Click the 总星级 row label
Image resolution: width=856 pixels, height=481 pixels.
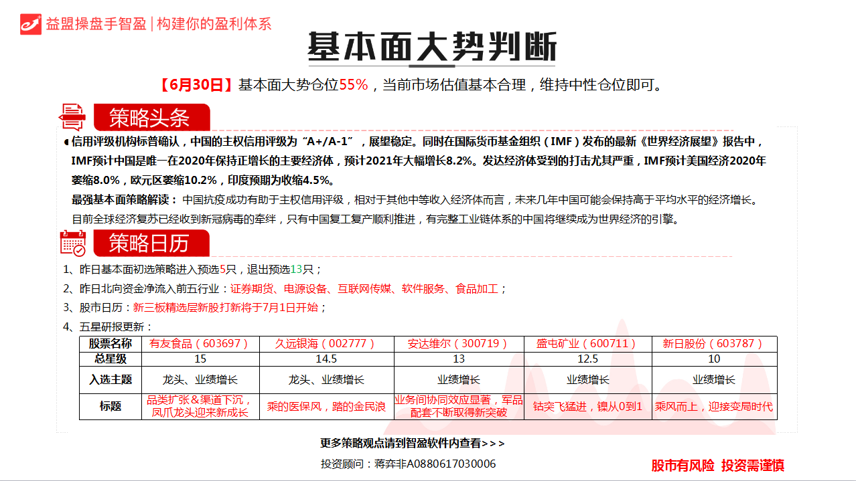coord(111,359)
